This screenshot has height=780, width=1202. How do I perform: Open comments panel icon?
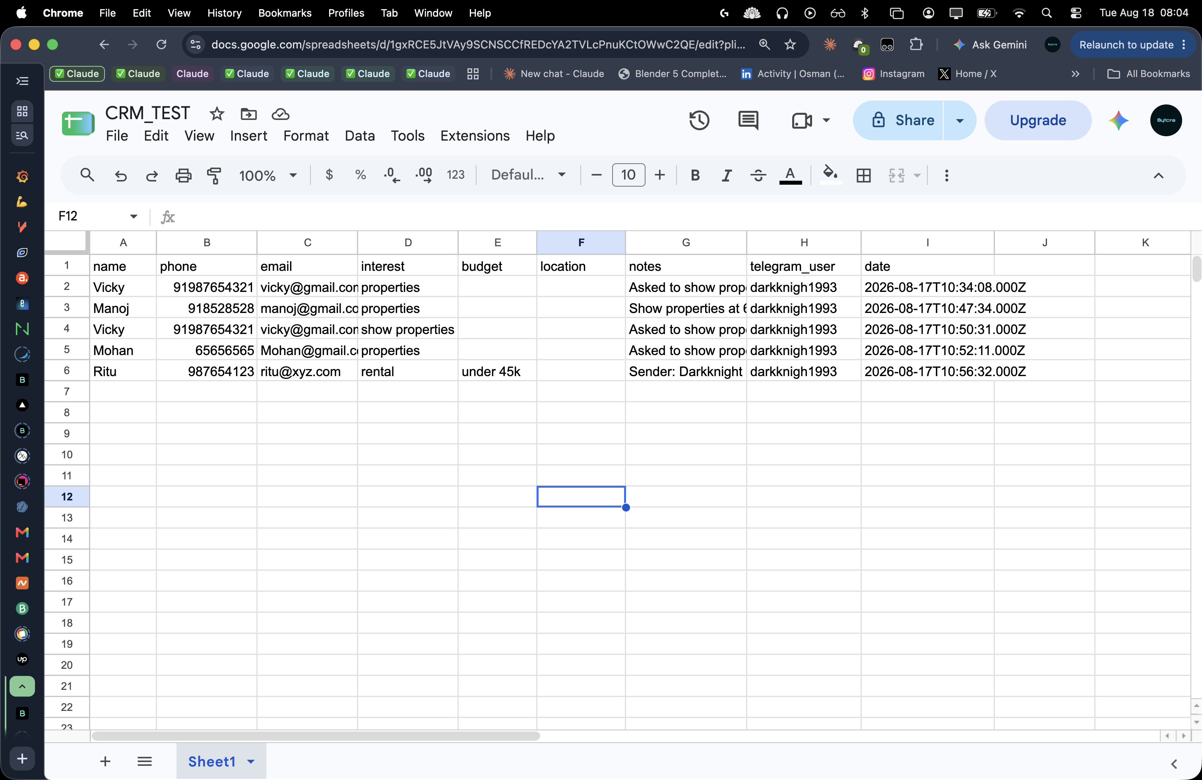tap(748, 120)
